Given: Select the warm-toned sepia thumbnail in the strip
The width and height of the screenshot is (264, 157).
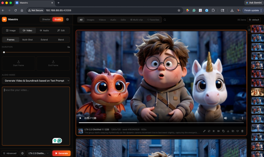Looking at the screenshot, I should [257, 92].
